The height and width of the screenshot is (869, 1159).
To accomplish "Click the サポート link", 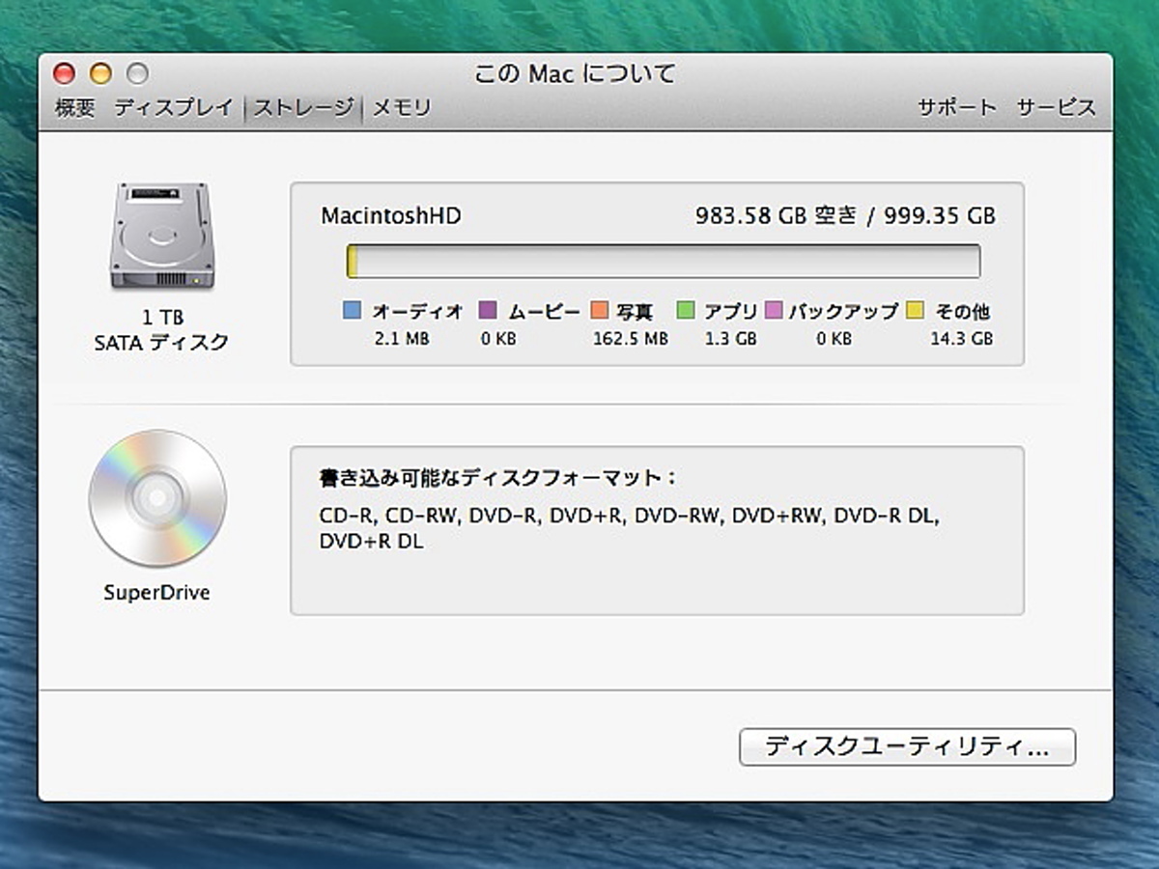I will click(x=957, y=108).
